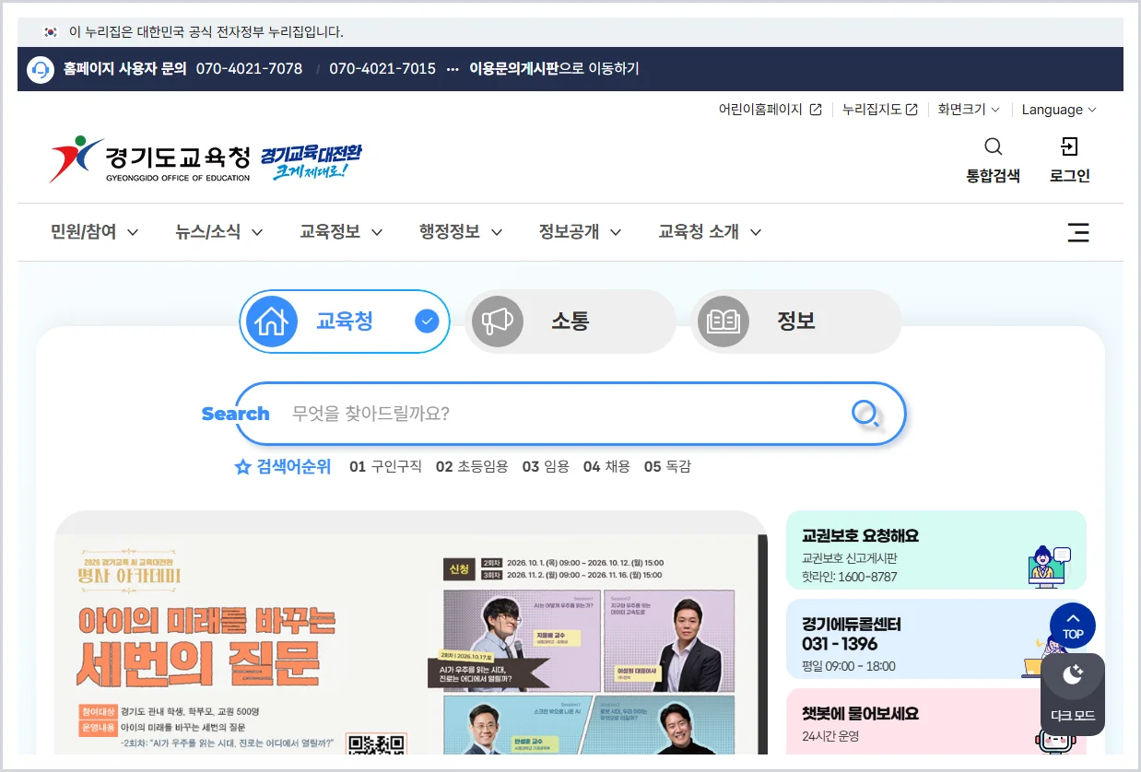Screen dimensions: 1141x772
Task: Open the 경기에듀콜센터 card
Action: coord(935,639)
